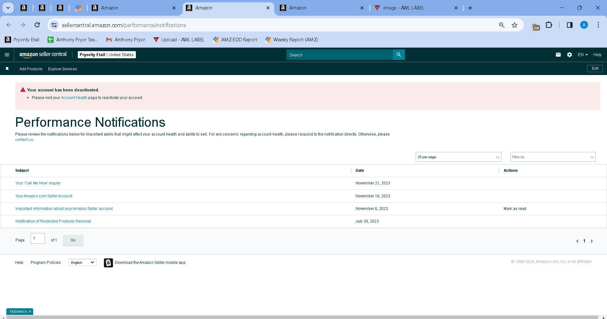607x319 pixels.
Task: Open 'Download the Amazon Seller mobile app' link
Action: point(150,263)
